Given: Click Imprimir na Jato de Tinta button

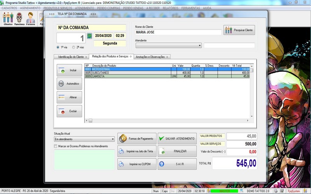Looking at the screenshot, I should [x=137, y=151].
